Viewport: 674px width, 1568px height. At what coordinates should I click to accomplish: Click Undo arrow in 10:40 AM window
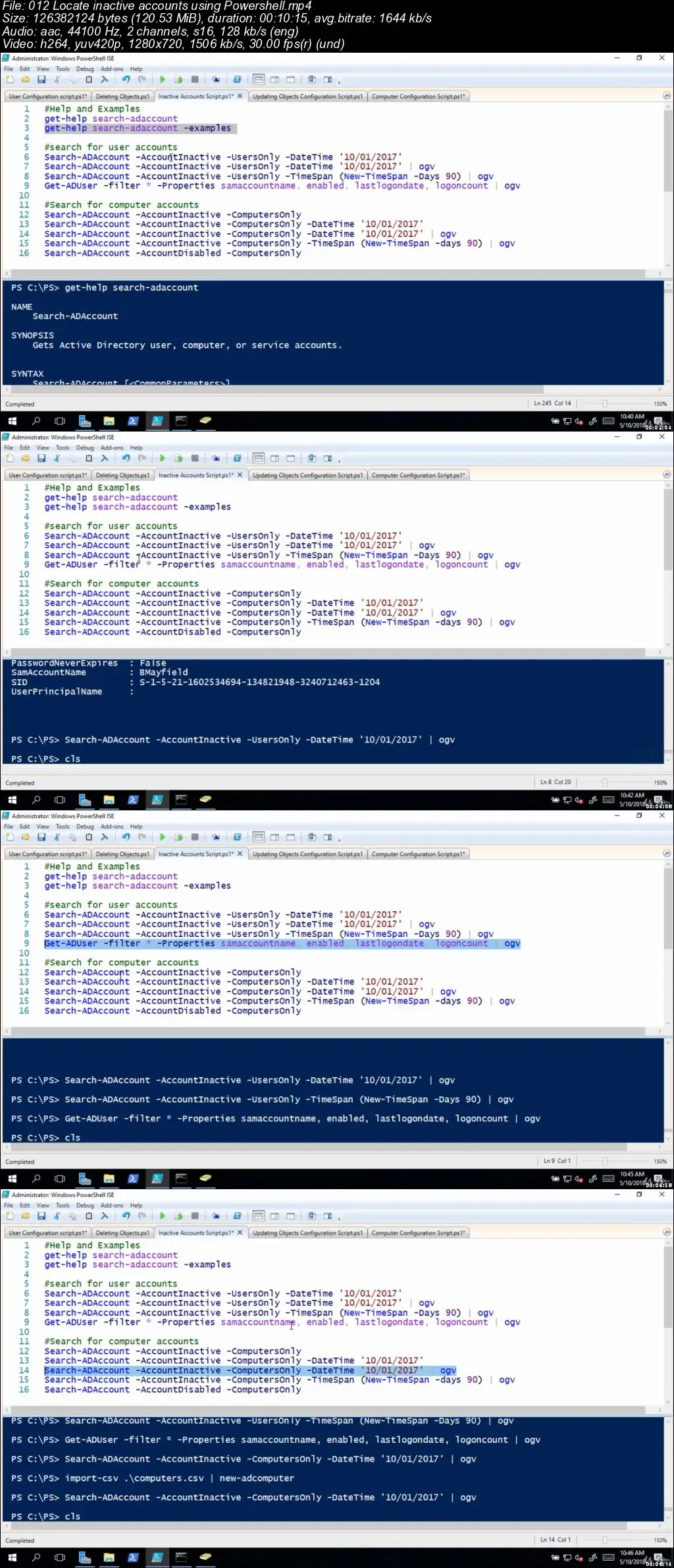[126, 80]
